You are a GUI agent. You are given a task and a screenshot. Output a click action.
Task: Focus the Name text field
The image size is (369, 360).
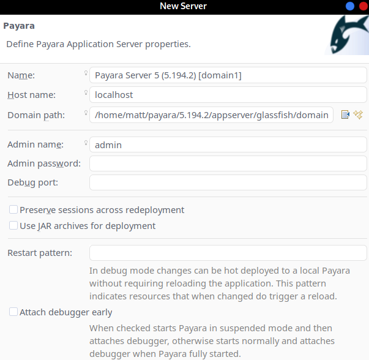[x=228, y=75]
